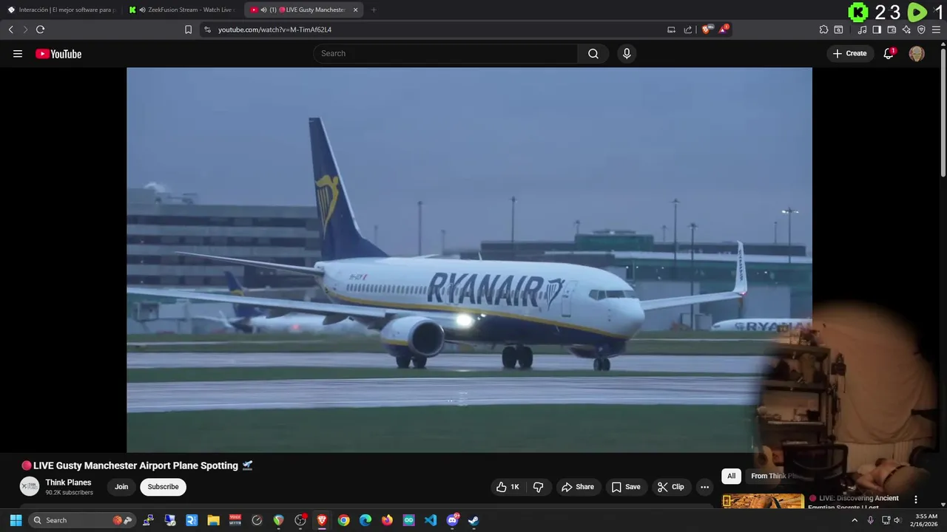Clip the live stream
947x532 pixels.
pyautogui.click(x=671, y=487)
